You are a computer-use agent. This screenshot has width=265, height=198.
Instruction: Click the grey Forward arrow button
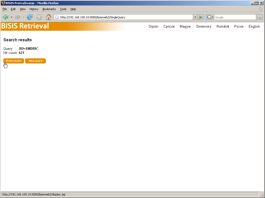point(18,17)
